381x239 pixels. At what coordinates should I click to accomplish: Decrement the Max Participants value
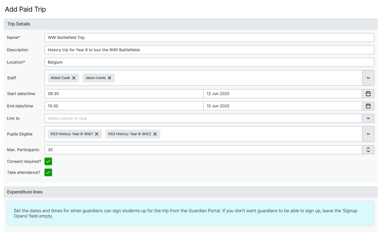point(368,151)
